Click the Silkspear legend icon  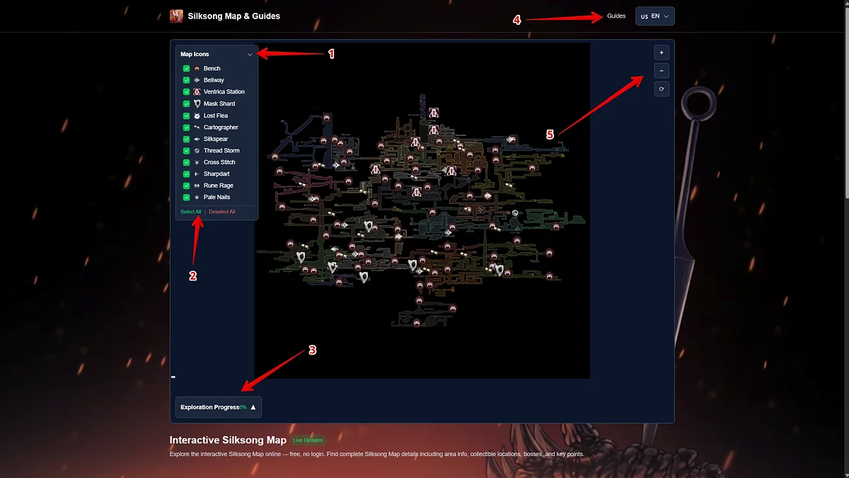197,139
